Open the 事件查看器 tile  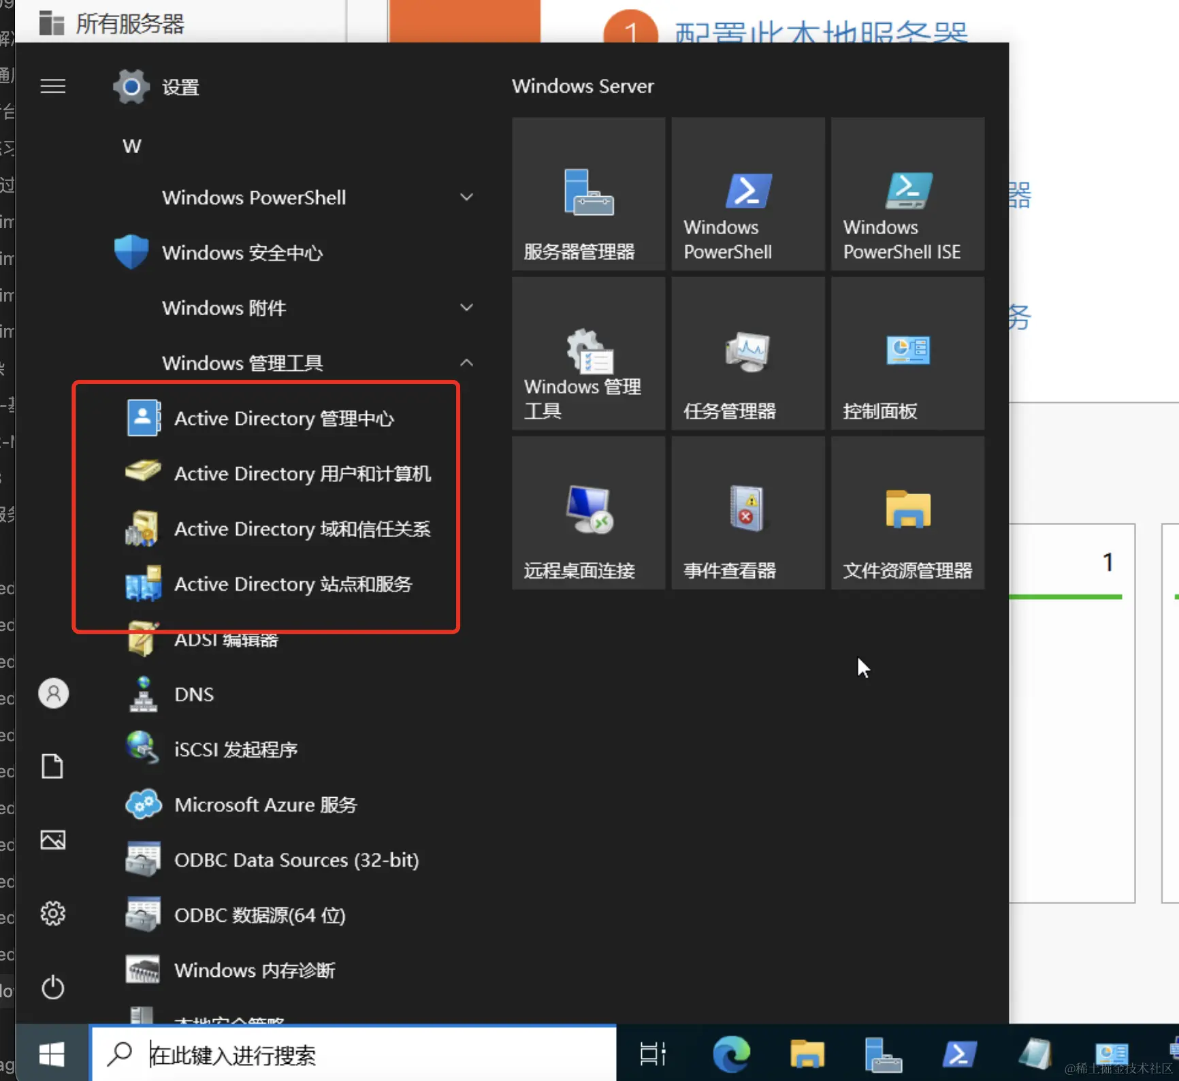tap(748, 513)
